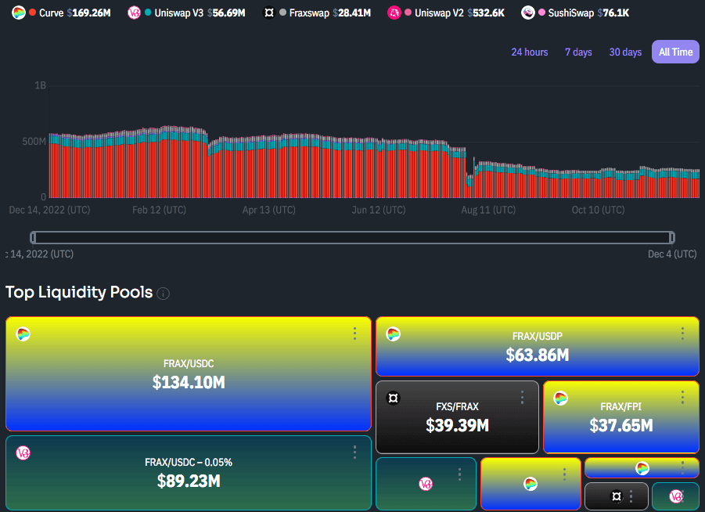
Task: Switch chart range to 7 days
Action: pos(578,52)
